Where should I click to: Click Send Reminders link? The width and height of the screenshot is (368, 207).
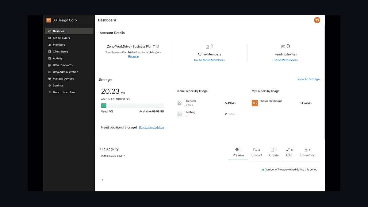point(286,60)
